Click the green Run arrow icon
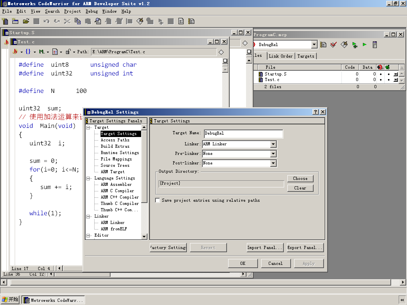Image resolution: width=407 pixels, height=305 pixels. point(365,44)
